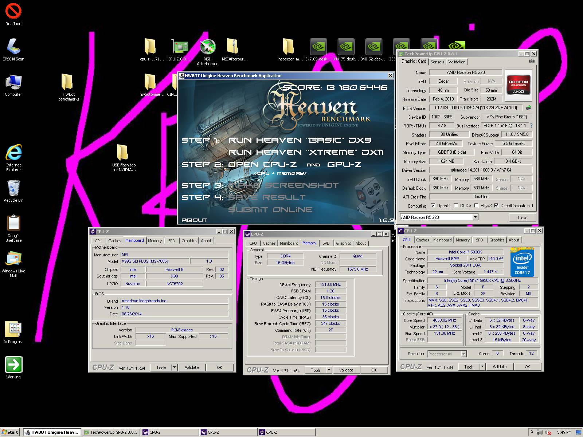Select Graphics tab in CPU CPU-Z window

click(497, 240)
